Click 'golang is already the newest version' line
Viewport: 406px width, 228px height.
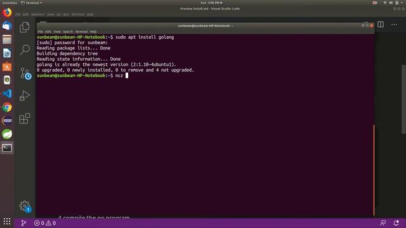coord(107,65)
